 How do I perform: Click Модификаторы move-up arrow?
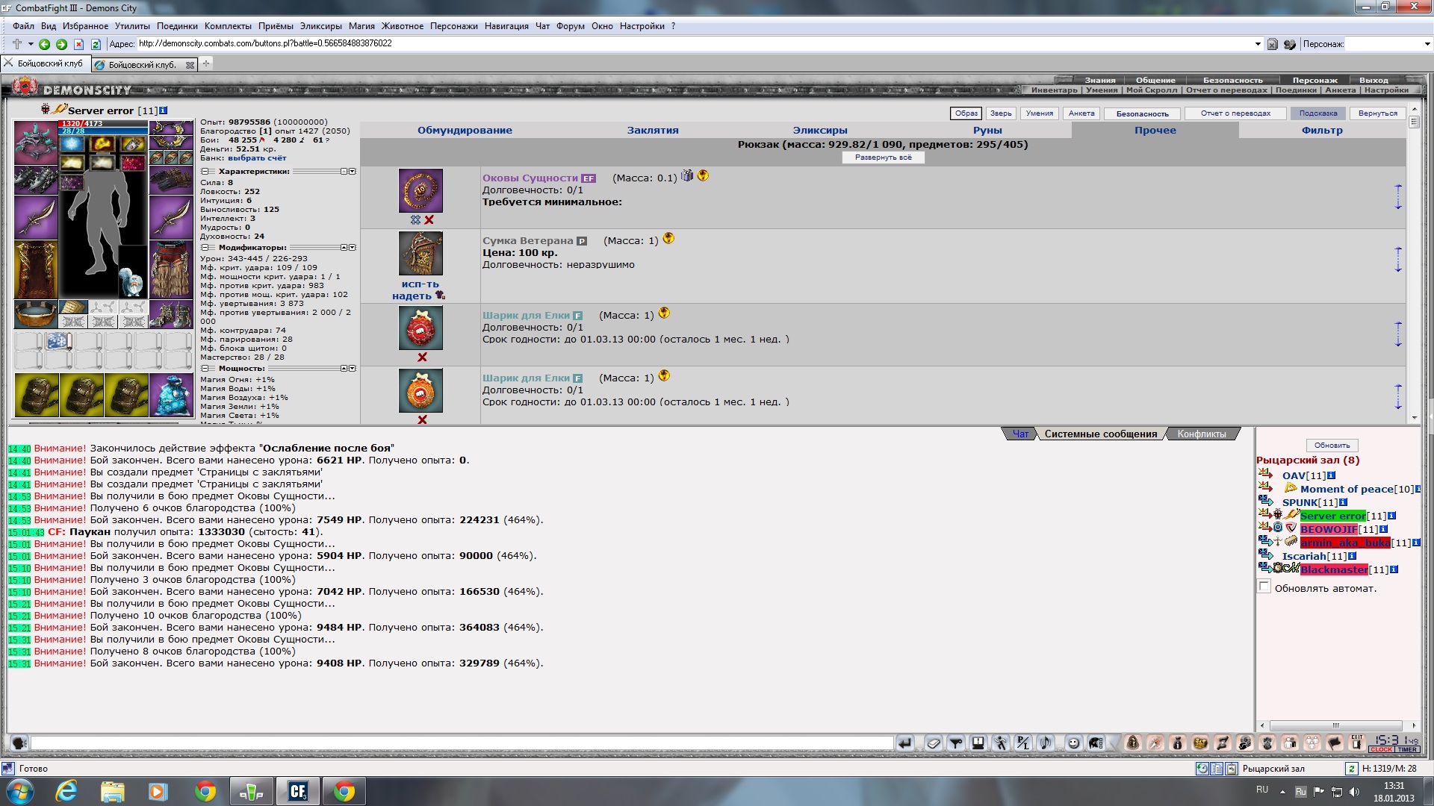tap(344, 248)
